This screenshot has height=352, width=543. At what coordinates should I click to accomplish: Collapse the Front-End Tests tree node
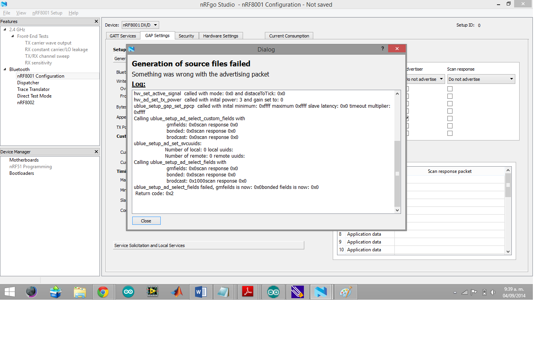coord(12,36)
